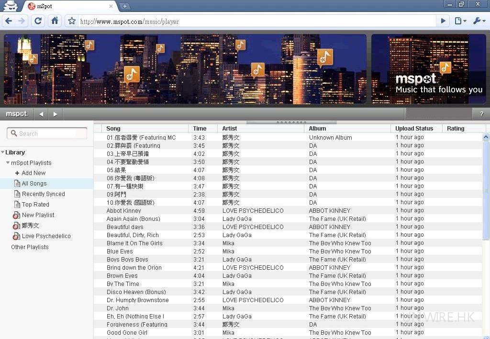Click the browser home icon
Viewport: 490px width, 339px height.
tap(55, 21)
